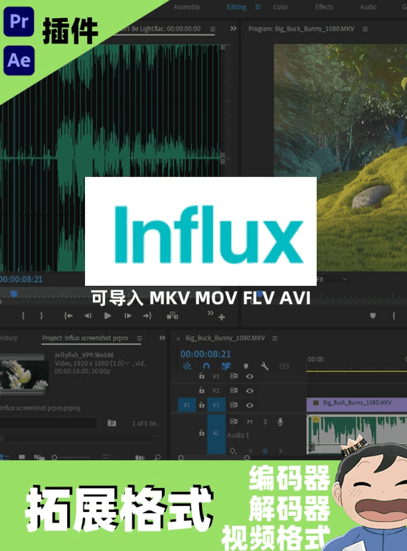The height and width of the screenshot is (551, 407).
Task: Toggle lock on track V1
Action: (202, 405)
